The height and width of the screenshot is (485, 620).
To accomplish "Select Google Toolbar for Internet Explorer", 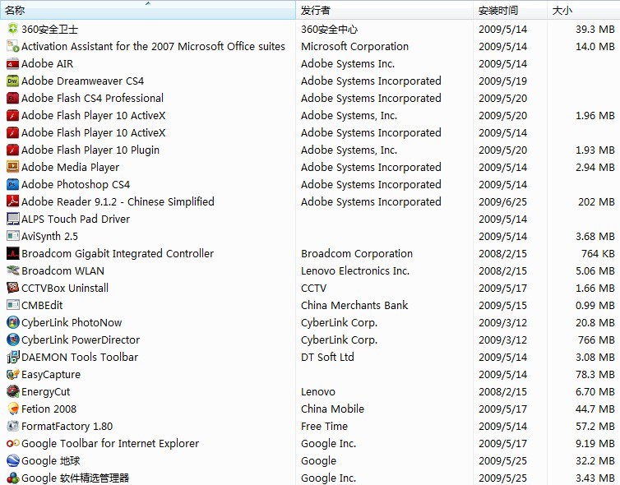I will (x=110, y=443).
